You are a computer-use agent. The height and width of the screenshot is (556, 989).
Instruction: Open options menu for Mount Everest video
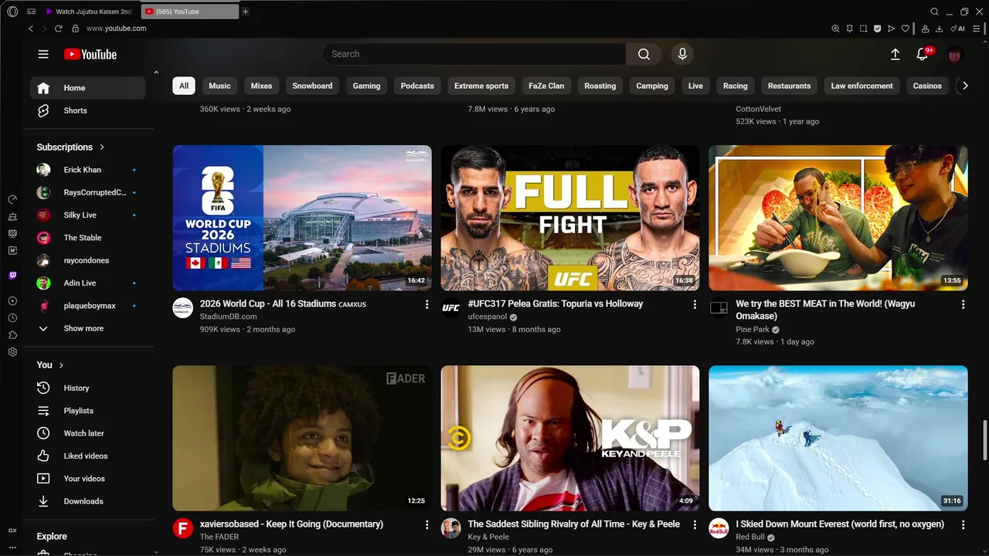point(963,525)
